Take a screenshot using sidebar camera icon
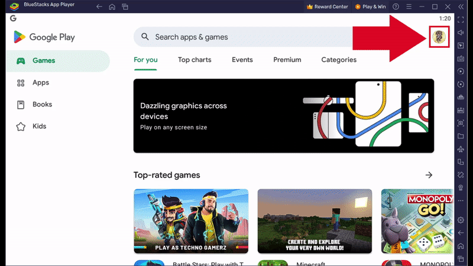The height and width of the screenshot is (266, 473). [461, 123]
